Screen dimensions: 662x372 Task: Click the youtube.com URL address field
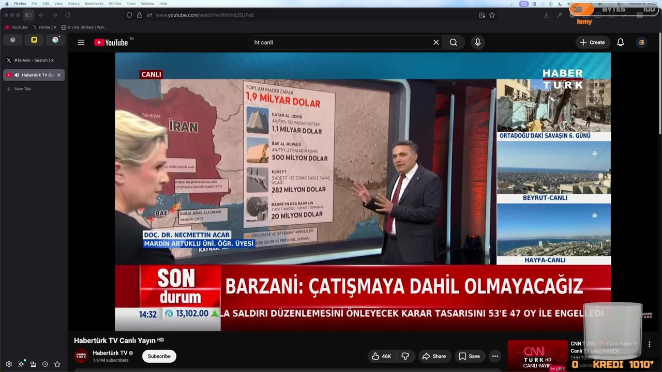click(x=310, y=15)
